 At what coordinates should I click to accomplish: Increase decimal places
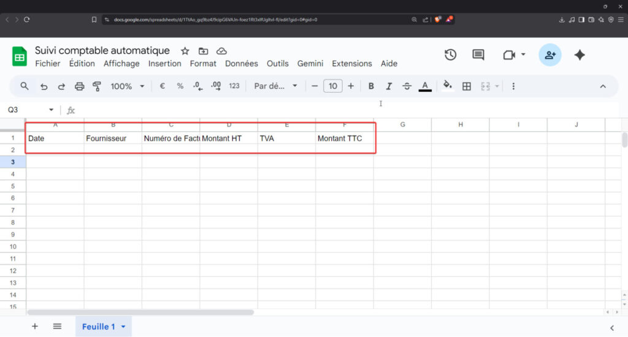tap(216, 86)
